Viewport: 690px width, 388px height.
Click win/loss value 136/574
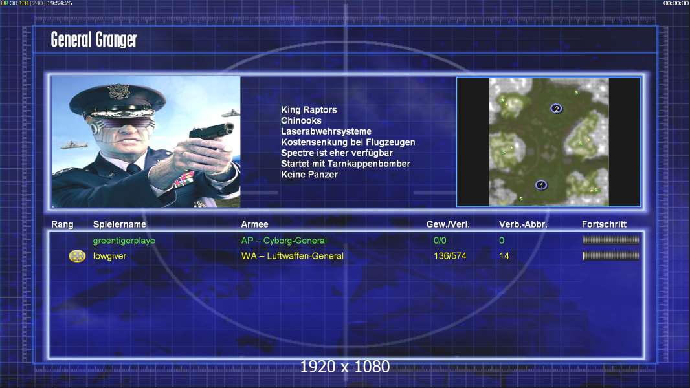click(x=450, y=255)
